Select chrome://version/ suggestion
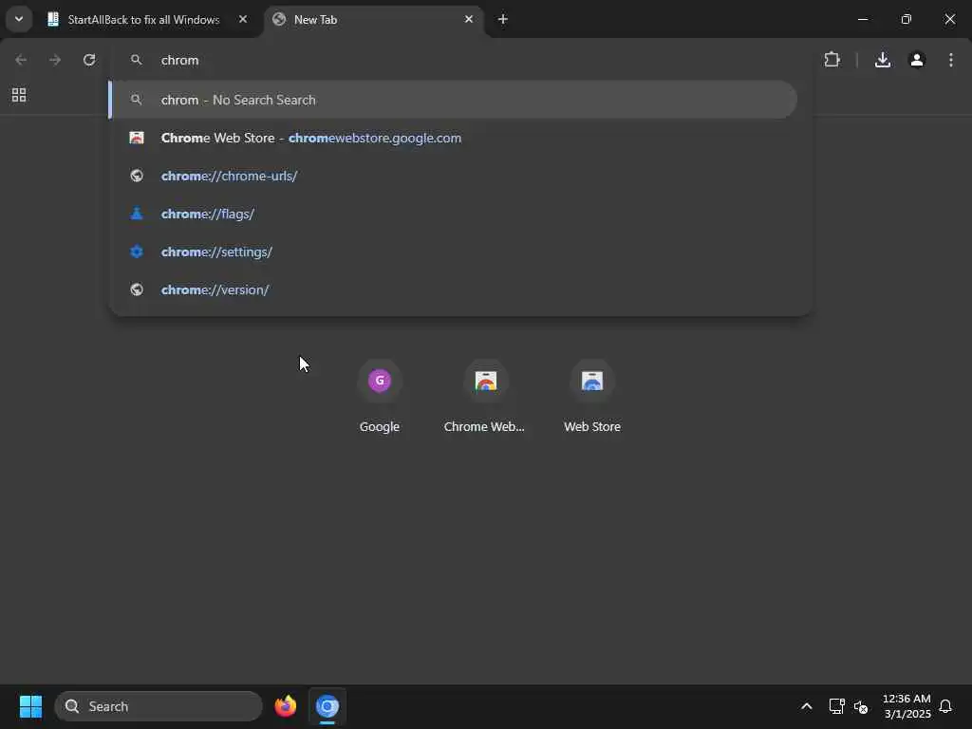Image resolution: width=972 pixels, height=729 pixels. tap(453, 290)
